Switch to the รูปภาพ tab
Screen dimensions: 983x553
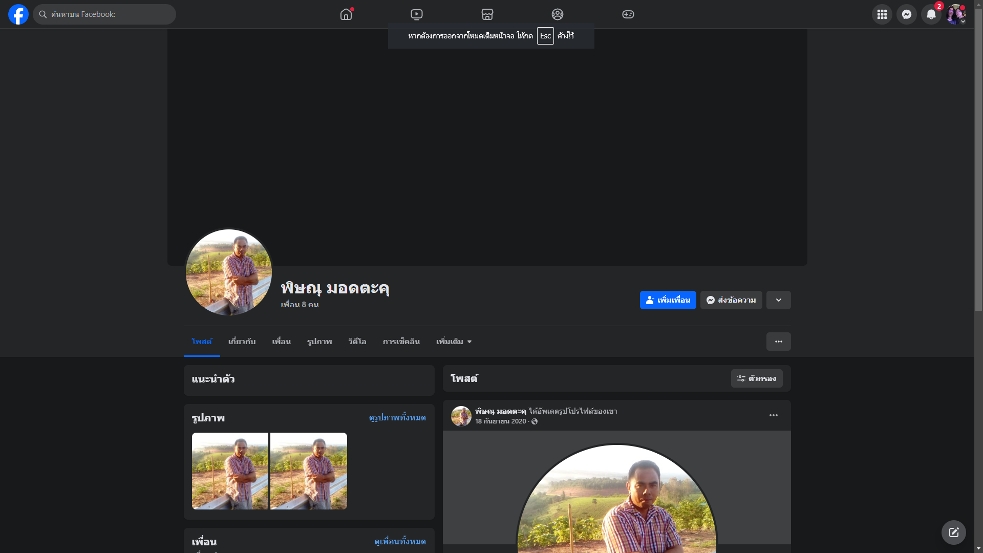(x=319, y=342)
